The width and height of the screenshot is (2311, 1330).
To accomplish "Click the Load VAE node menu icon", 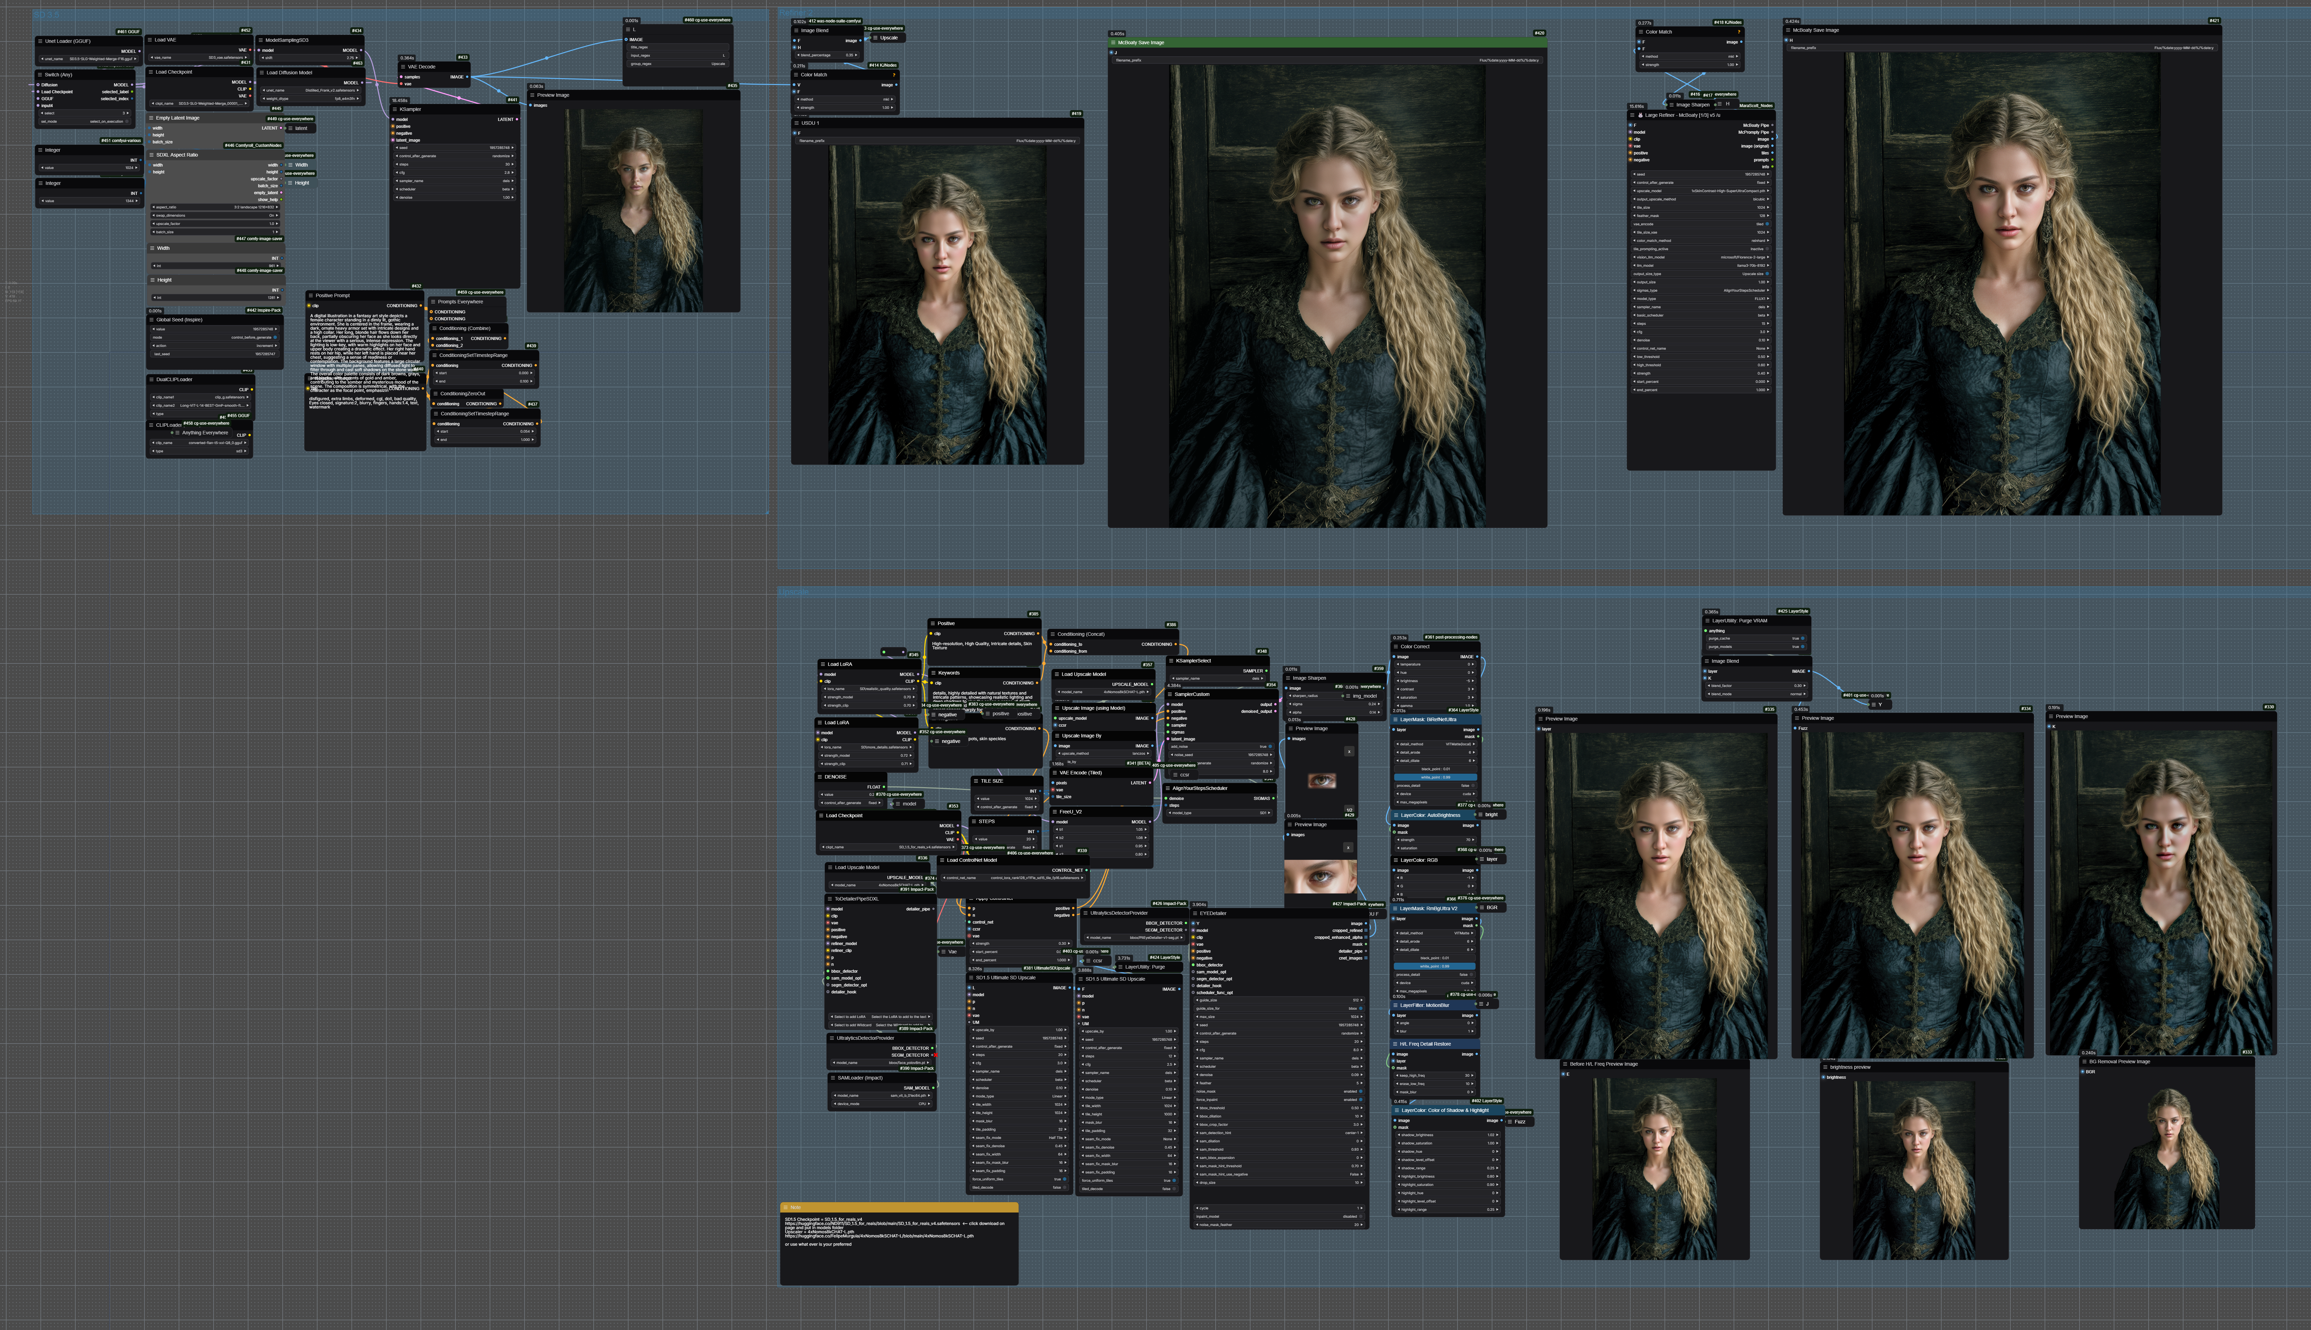I will (x=150, y=39).
